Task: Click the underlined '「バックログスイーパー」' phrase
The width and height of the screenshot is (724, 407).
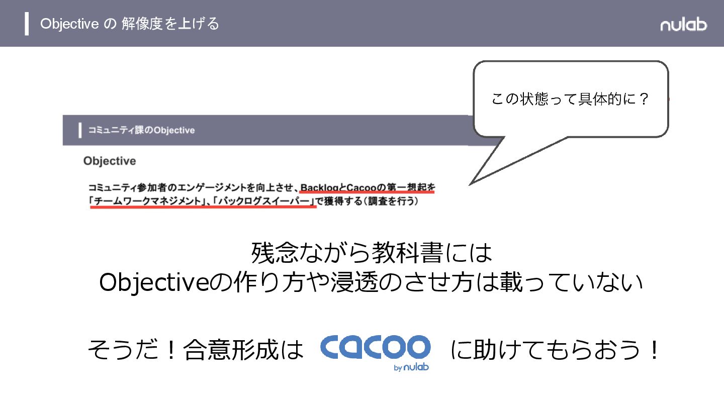Action: click(264, 202)
